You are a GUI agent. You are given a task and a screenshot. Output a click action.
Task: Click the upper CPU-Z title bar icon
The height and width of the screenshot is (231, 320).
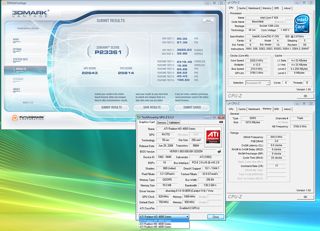(x=229, y=2)
